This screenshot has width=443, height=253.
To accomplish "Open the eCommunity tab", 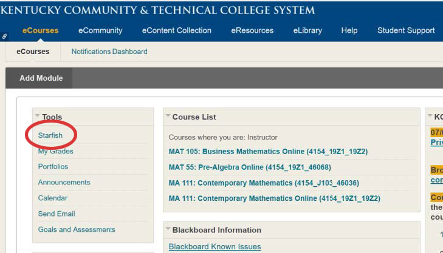I will (100, 30).
